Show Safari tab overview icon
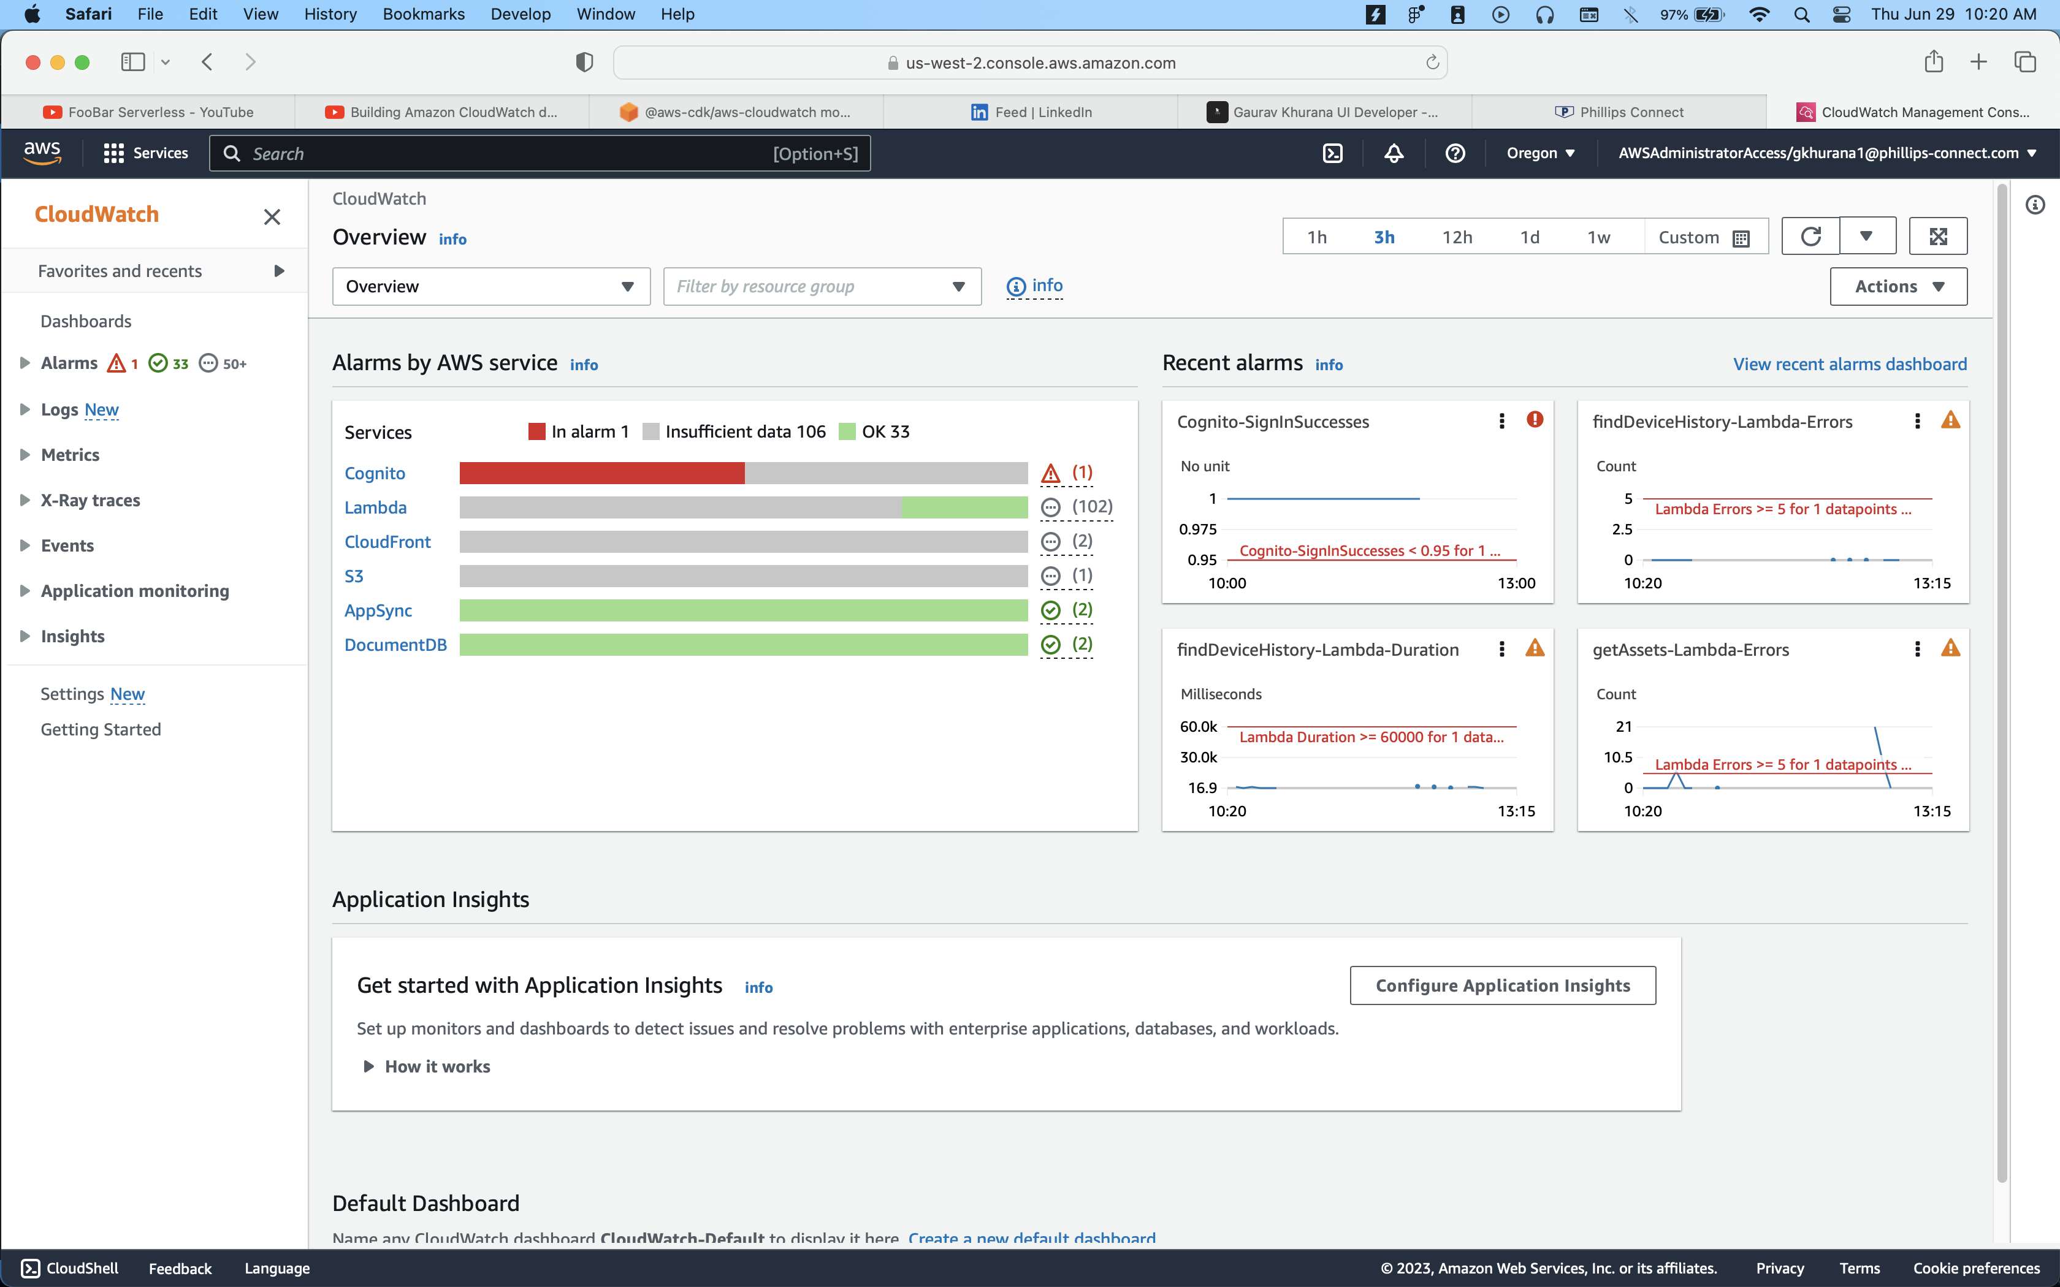Image resolution: width=2060 pixels, height=1287 pixels. [x=2025, y=62]
